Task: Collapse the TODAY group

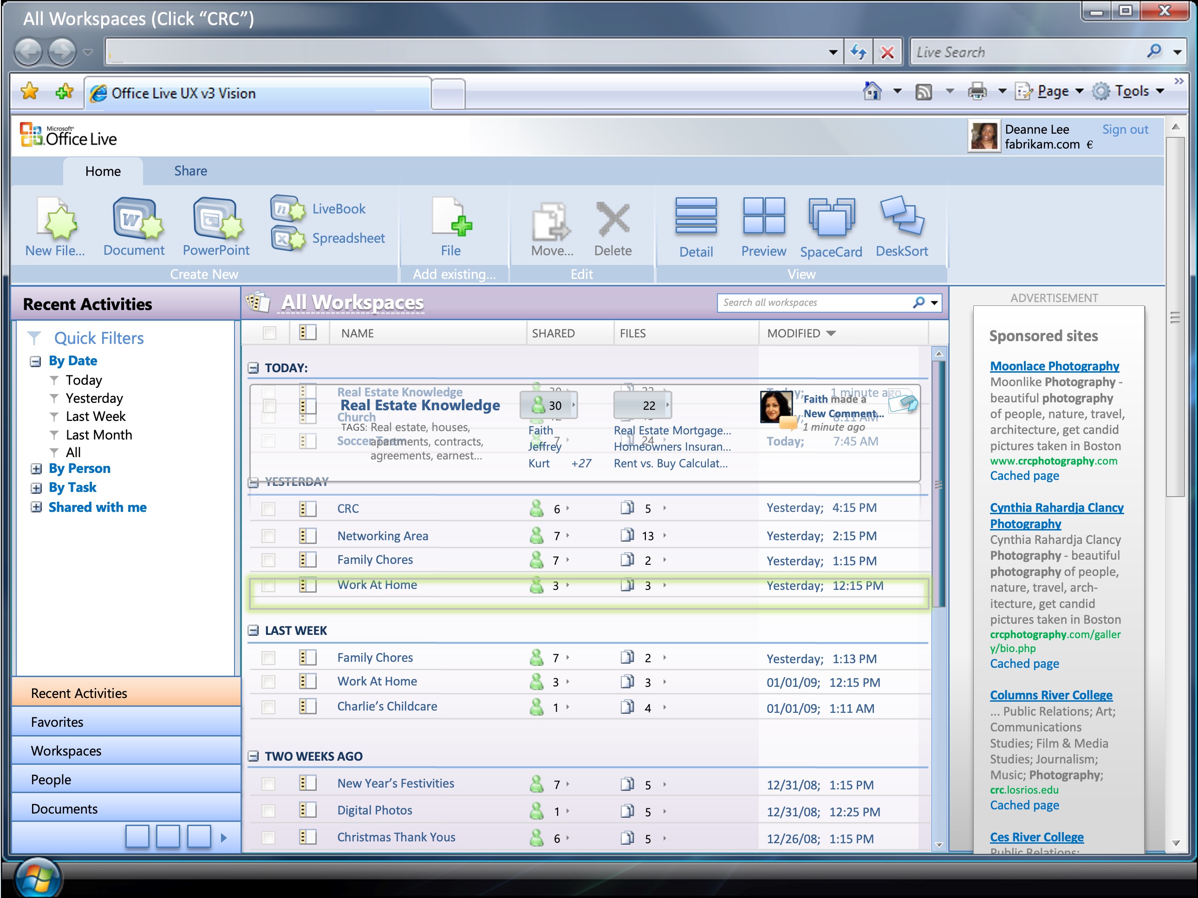Action: 253,368
